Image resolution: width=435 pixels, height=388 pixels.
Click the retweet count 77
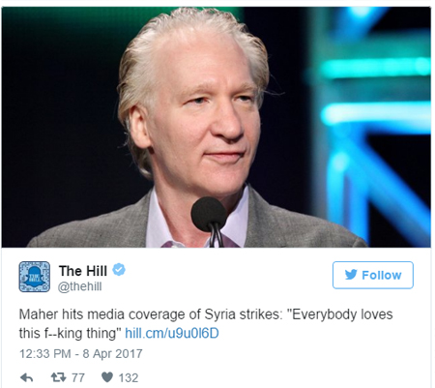pos(78,377)
